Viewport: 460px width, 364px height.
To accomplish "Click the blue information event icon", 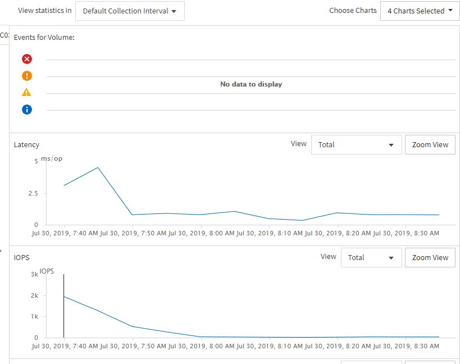I will pos(27,110).
